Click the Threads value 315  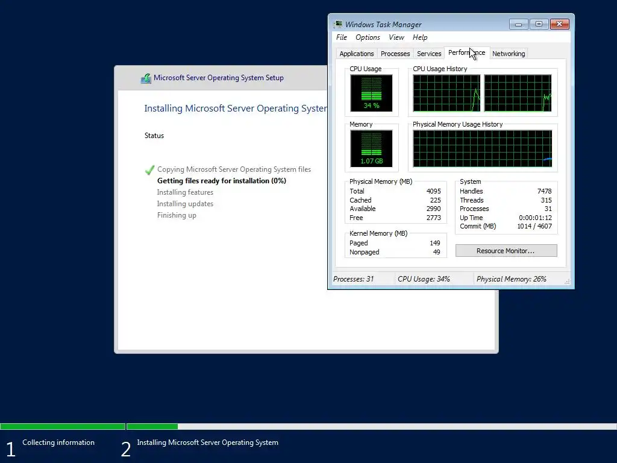point(546,200)
